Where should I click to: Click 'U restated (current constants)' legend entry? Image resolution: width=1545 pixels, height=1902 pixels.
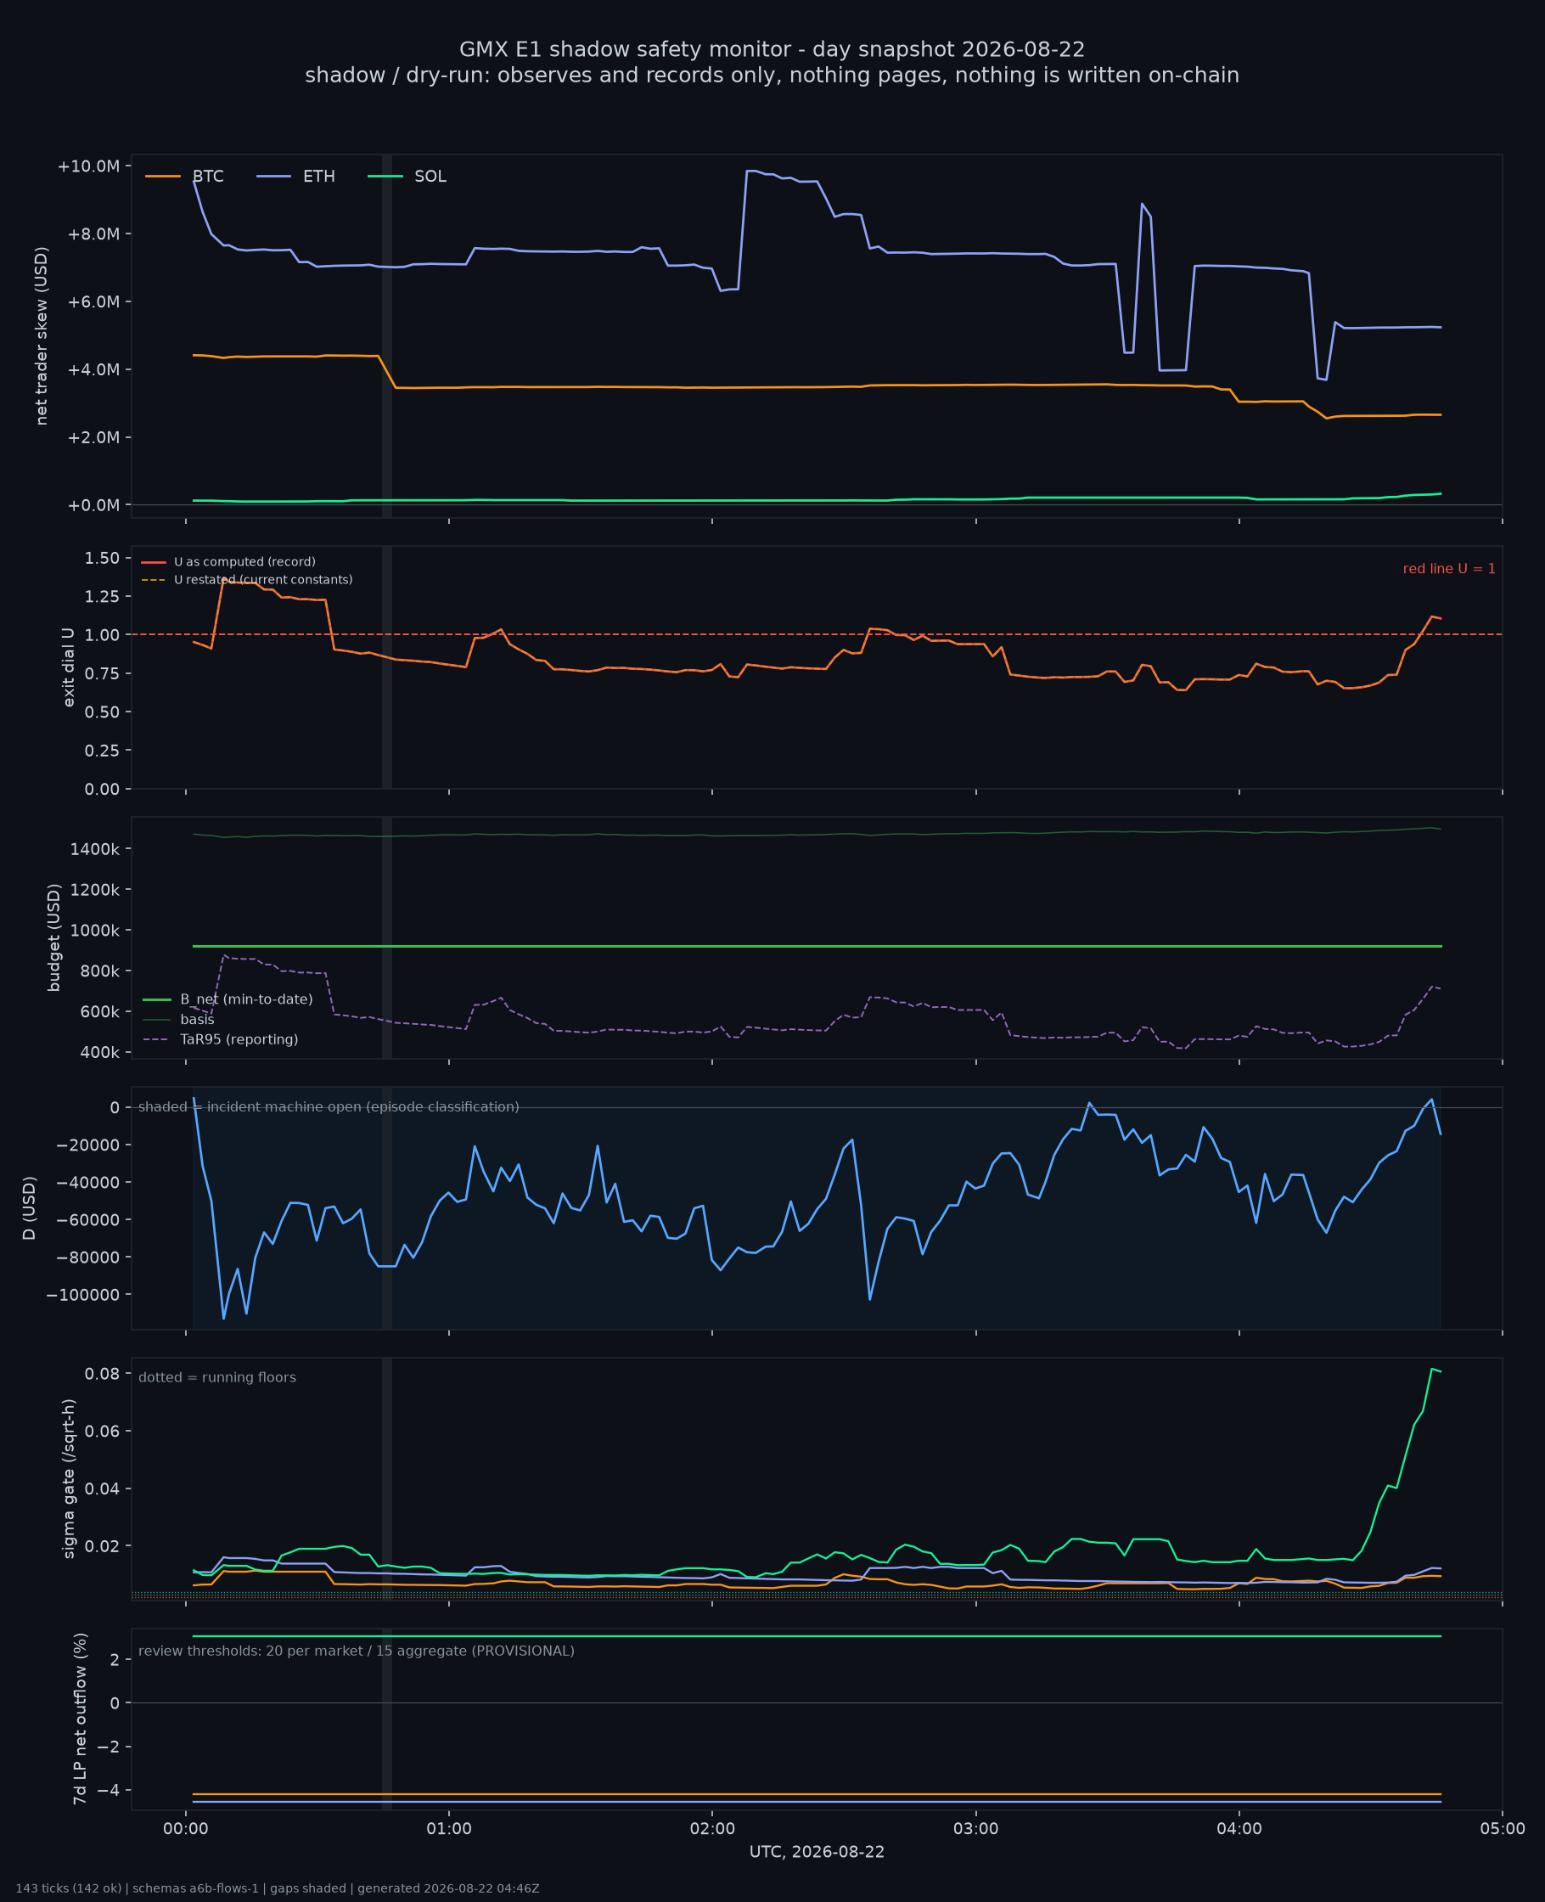tap(246, 579)
